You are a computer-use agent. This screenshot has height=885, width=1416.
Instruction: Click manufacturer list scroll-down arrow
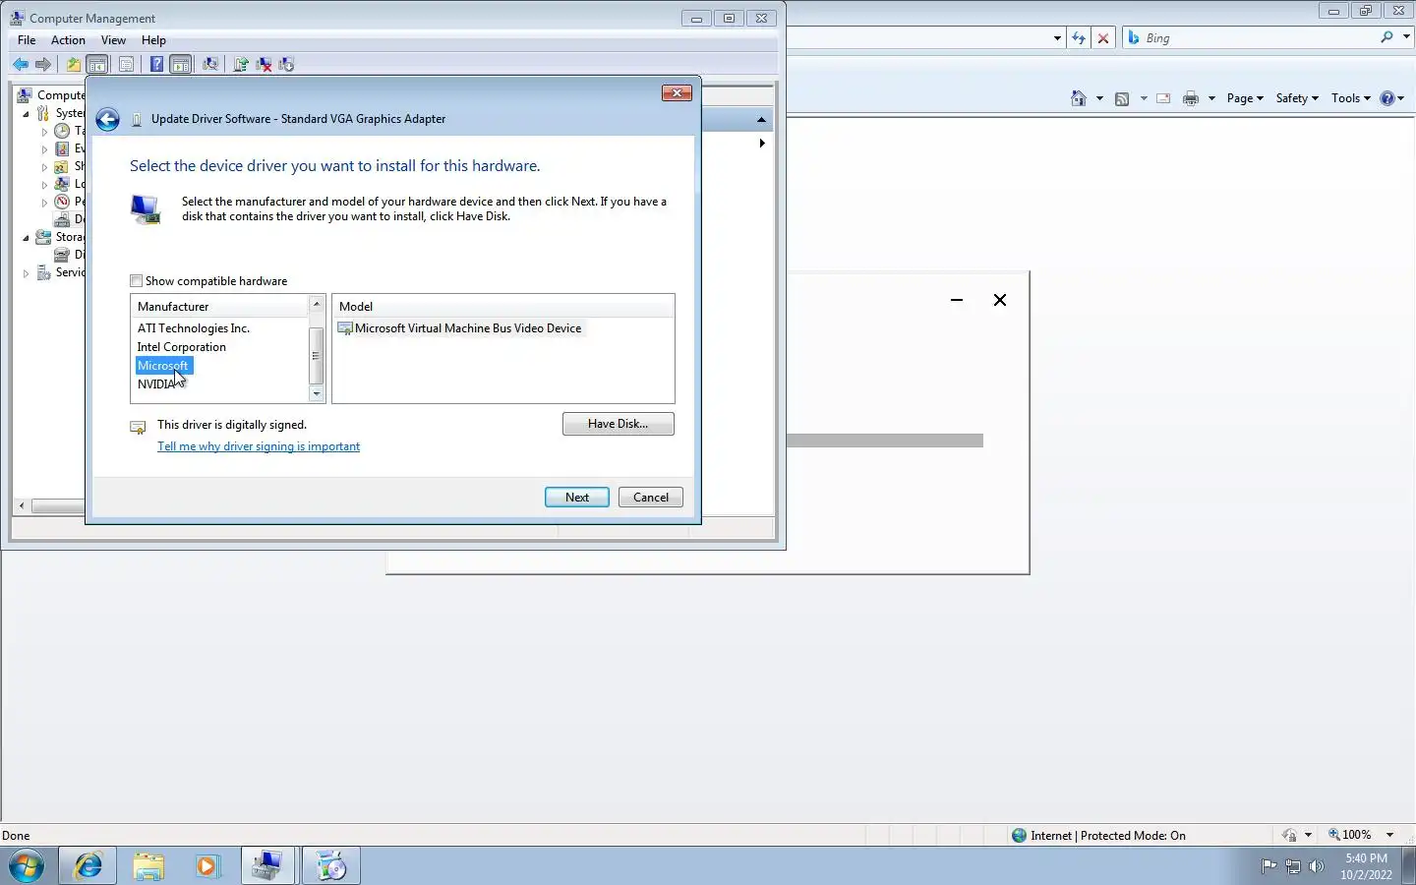click(x=317, y=394)
